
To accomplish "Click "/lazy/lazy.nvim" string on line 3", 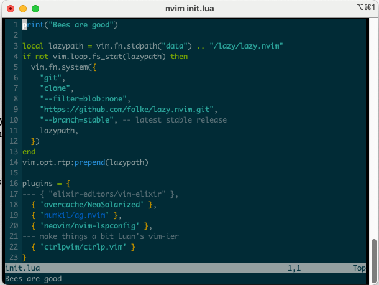I will (x=246, y=46).
